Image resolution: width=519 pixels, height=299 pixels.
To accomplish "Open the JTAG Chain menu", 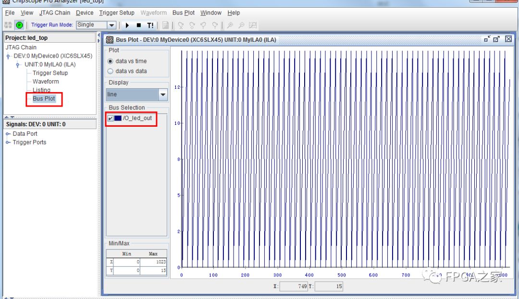I will (55, 13).
